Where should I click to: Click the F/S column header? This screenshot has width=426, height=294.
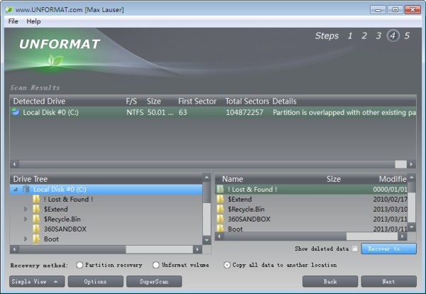(x=131, y=101)
